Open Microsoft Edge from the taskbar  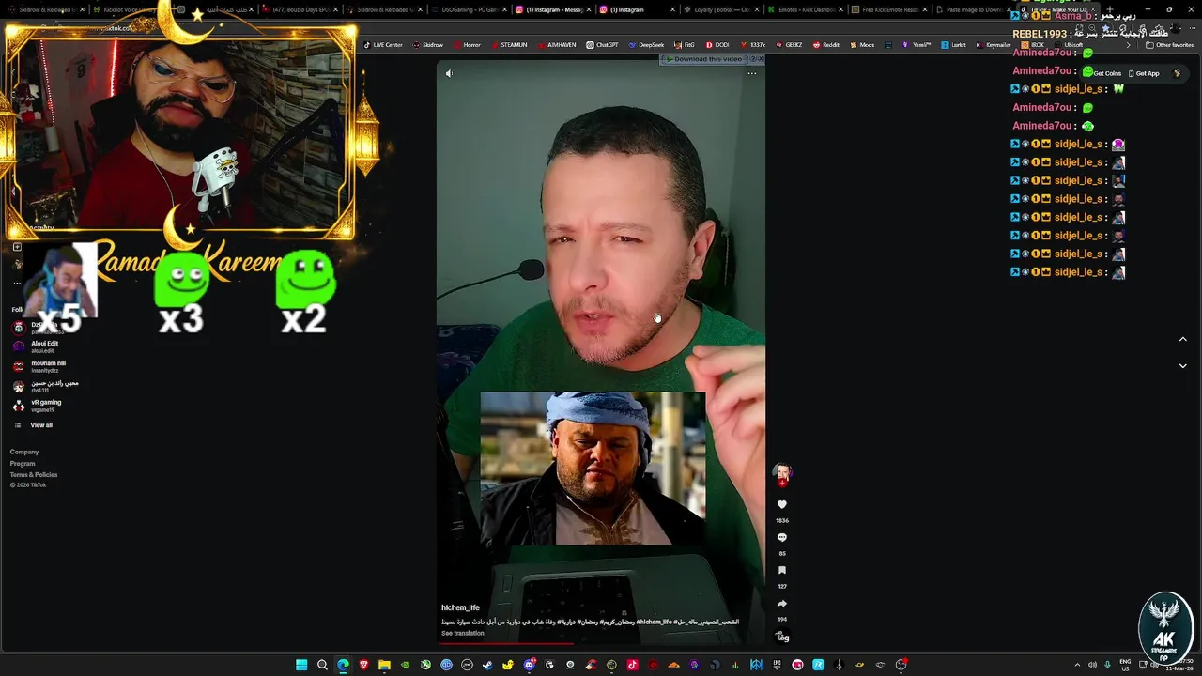pos(343,665)
